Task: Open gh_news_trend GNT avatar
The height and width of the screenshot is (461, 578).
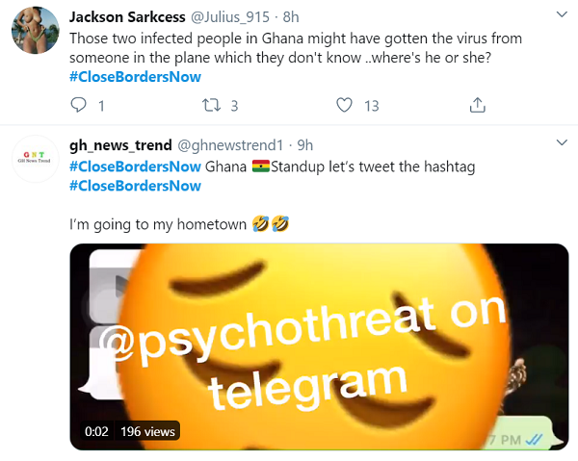Action: pyautogui.click(x=36, y=159)
